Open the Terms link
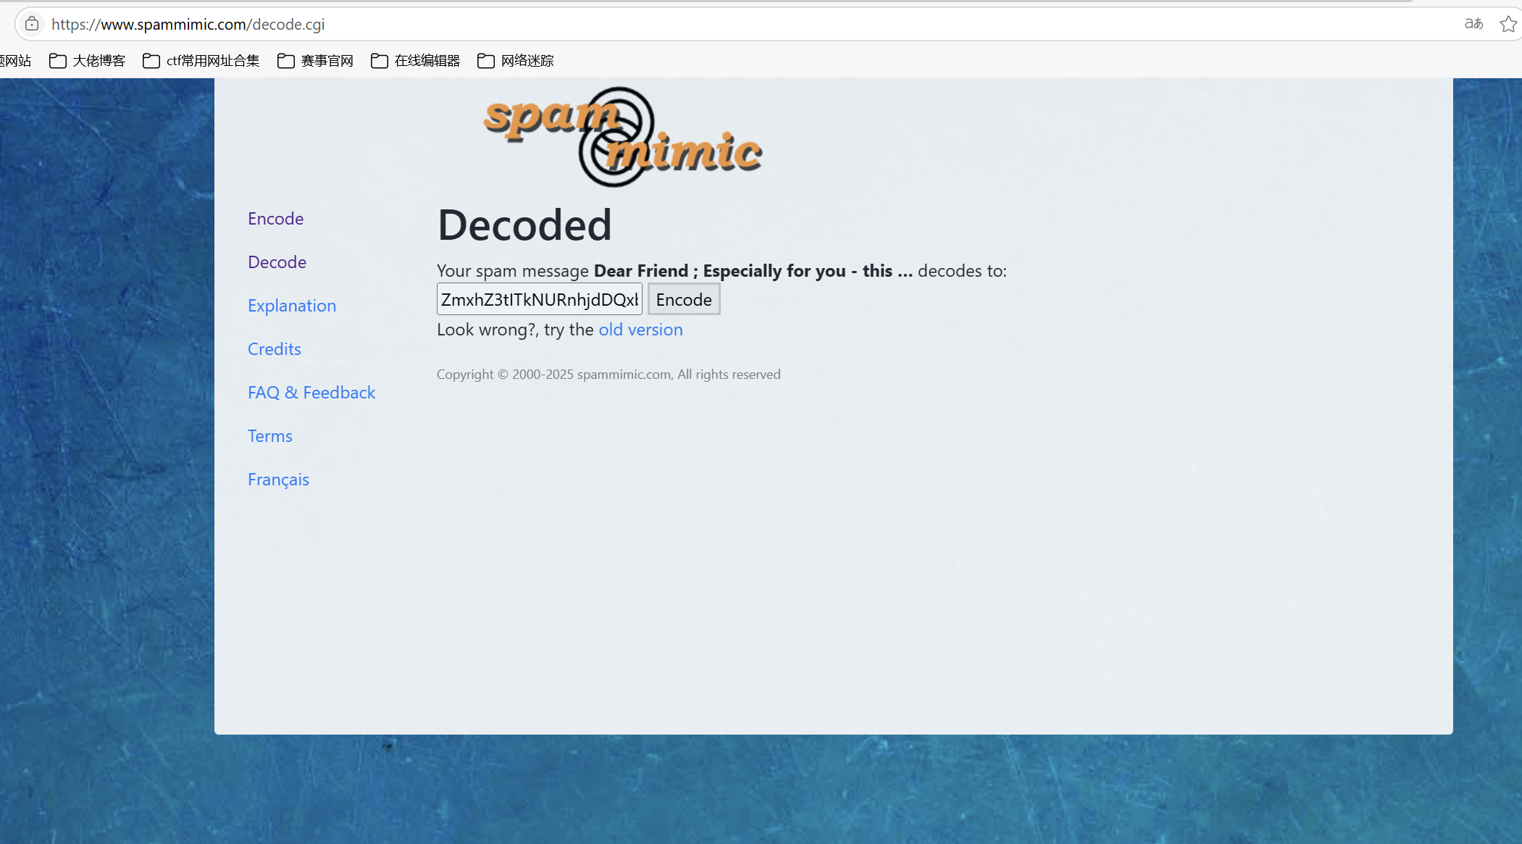This screenshot has width=1522, height=844. pyautogui.click(x=270, y=436)
